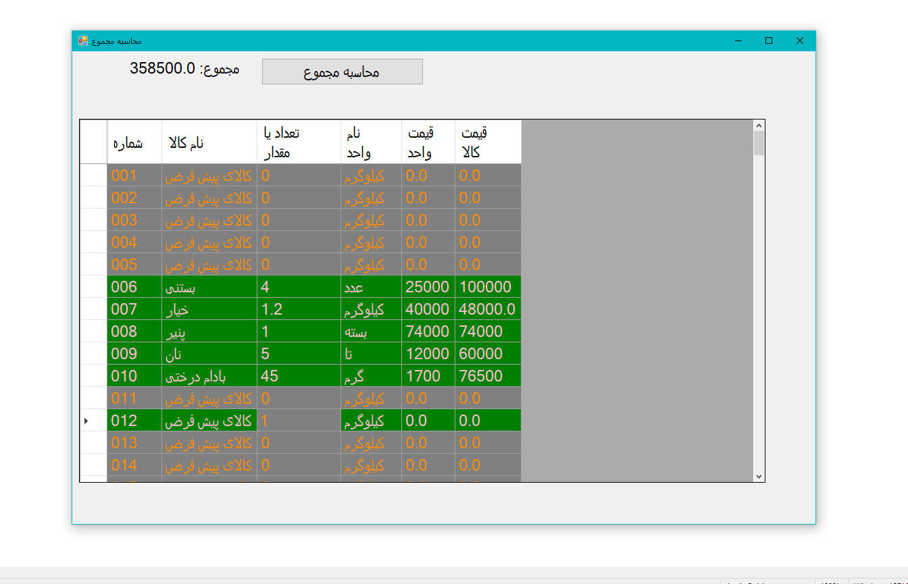Click the top-left select-all grid corner cell
908x584 pixels.
pyautogui.click(x=93, y=142)
